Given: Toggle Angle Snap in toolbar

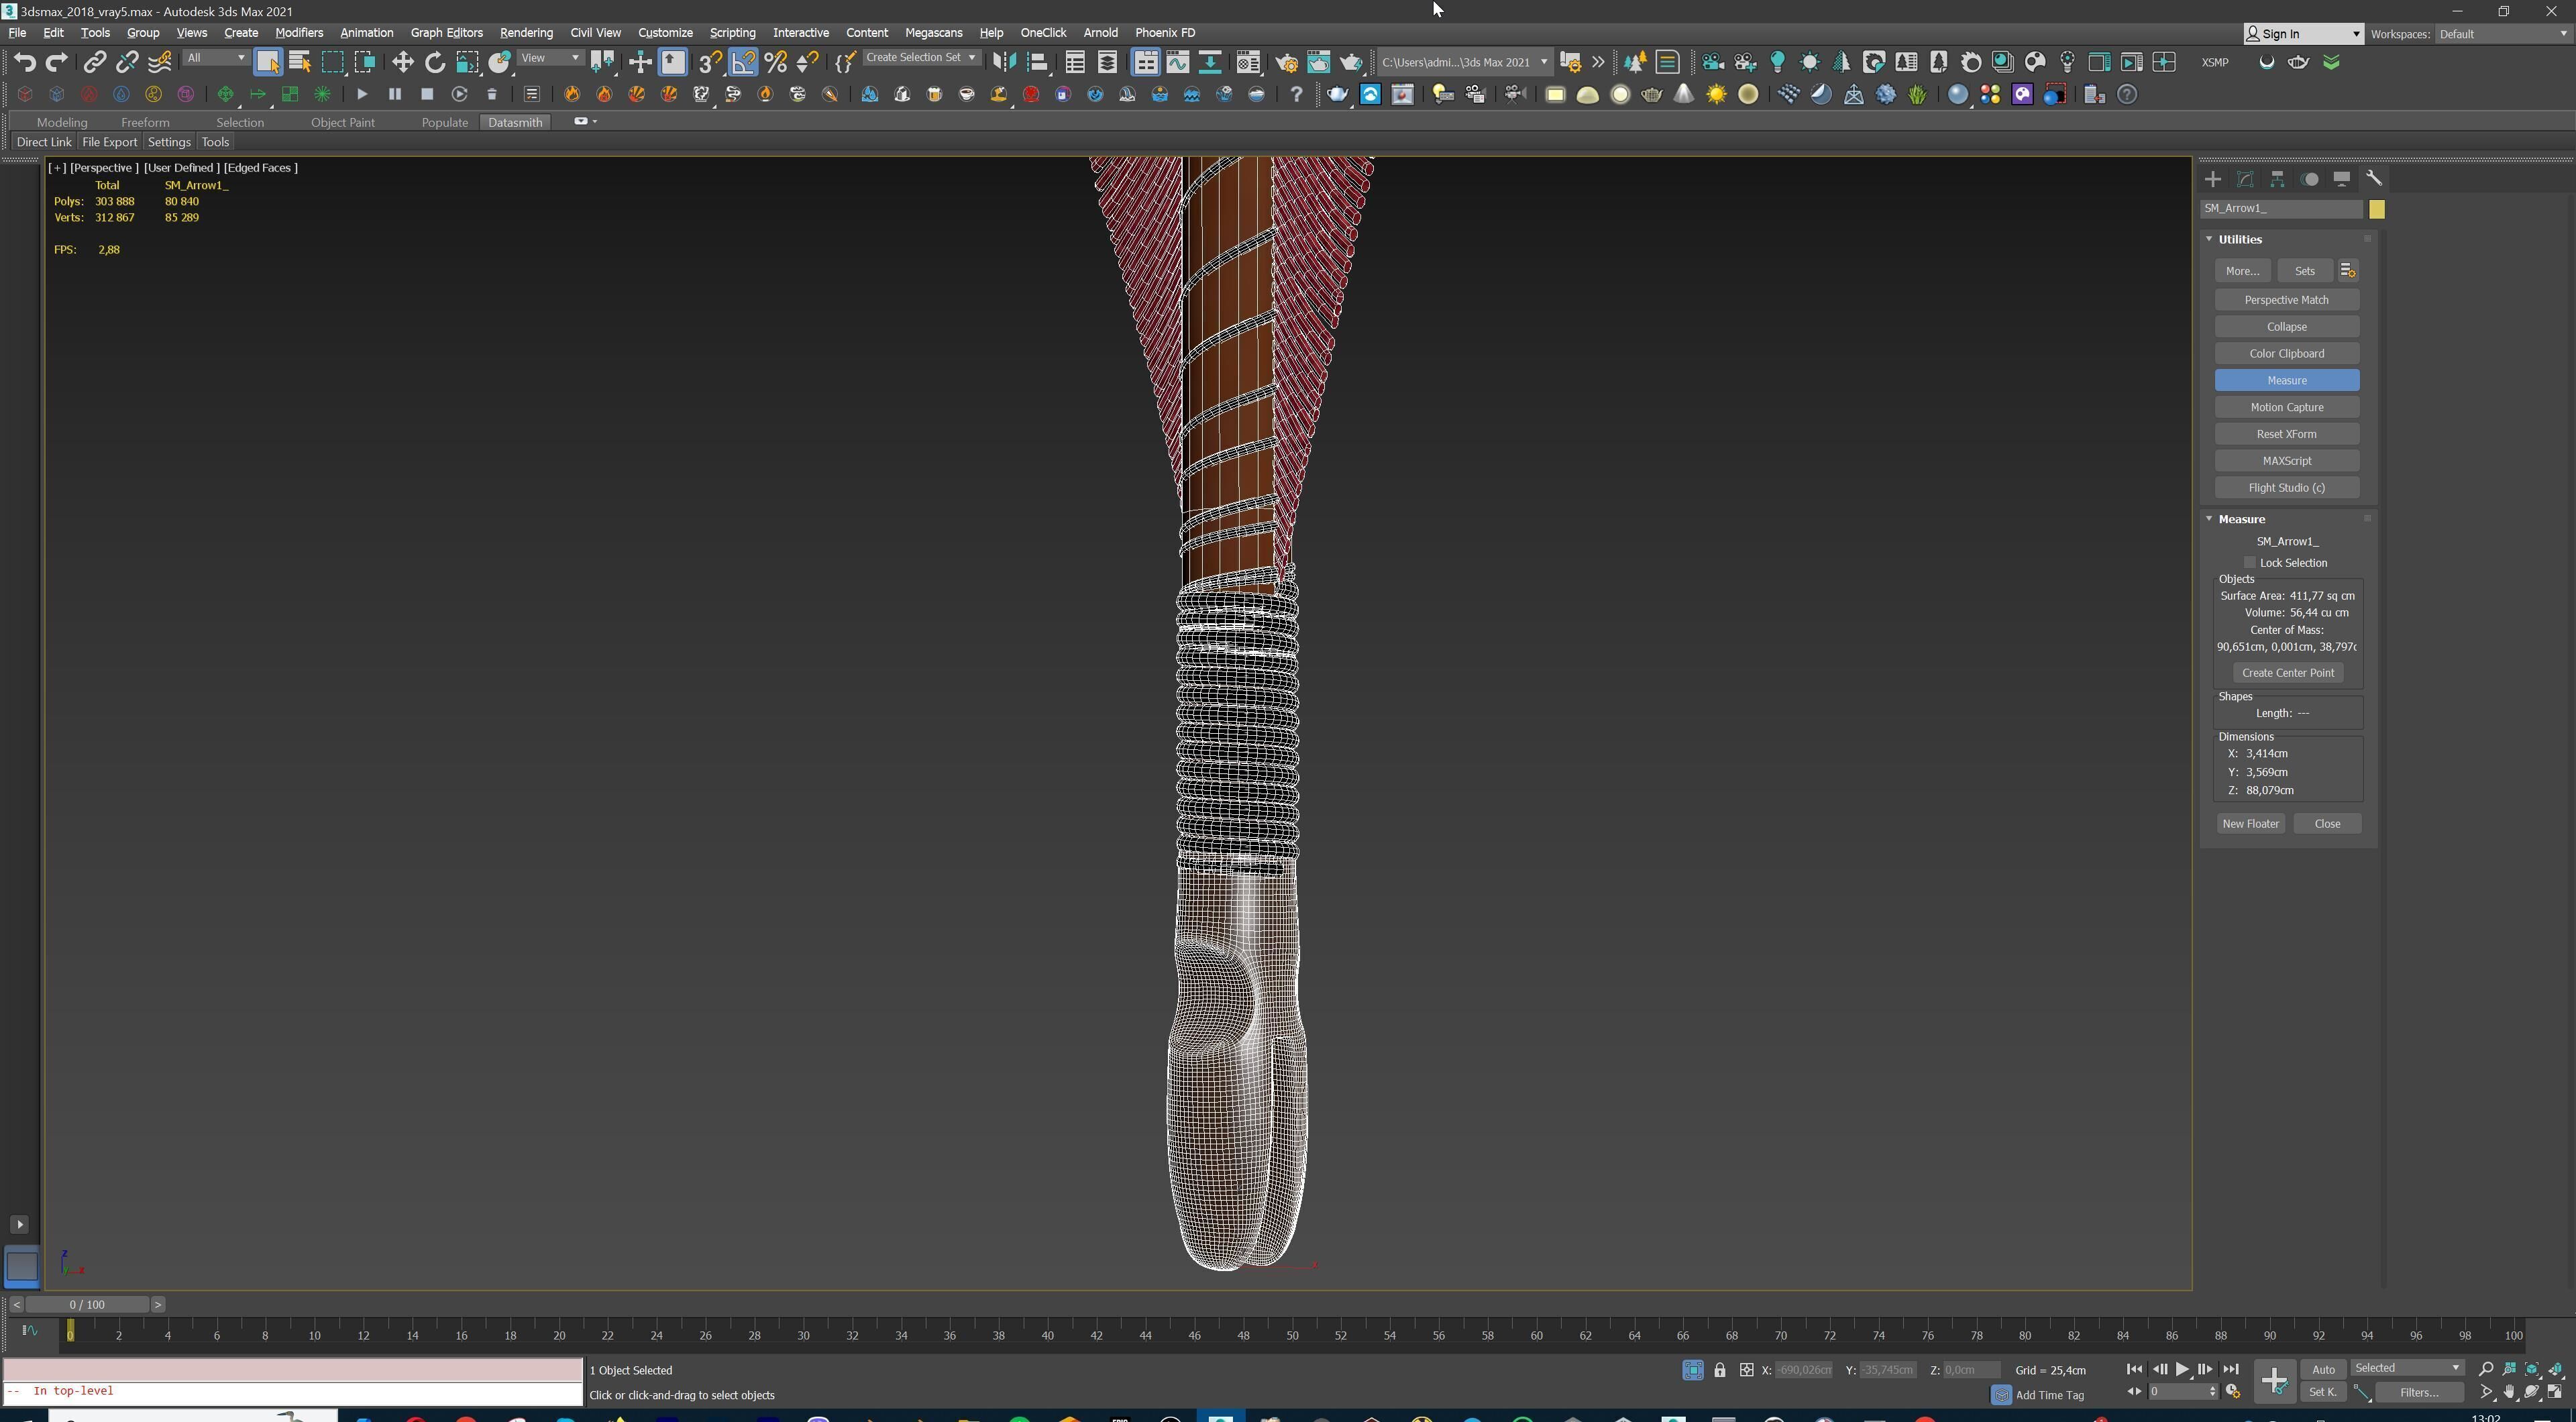Looking at the screenshot, I should pos(743,62).
